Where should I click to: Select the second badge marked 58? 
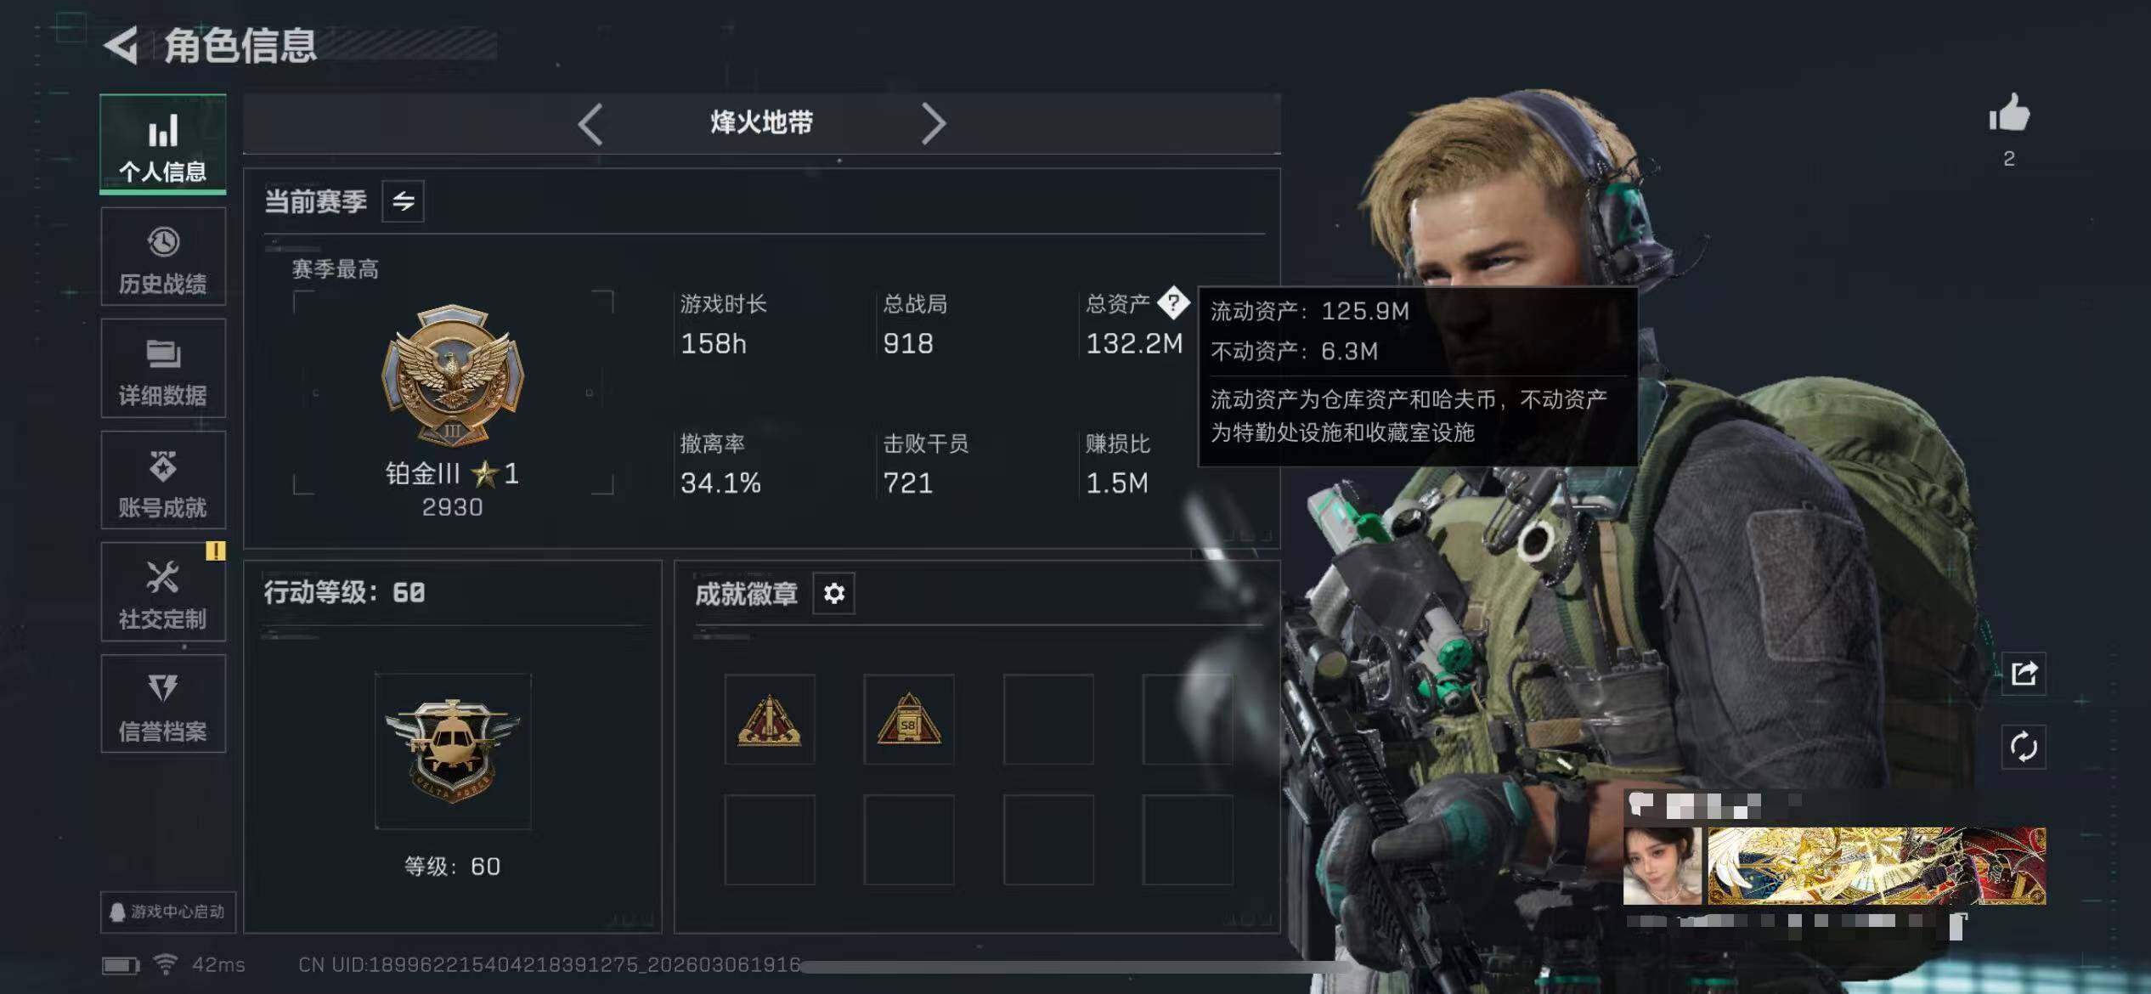pos(909,720)
